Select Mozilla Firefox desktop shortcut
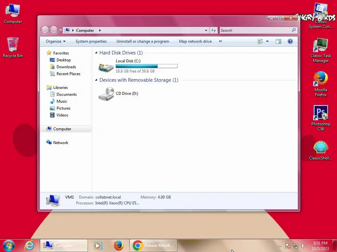 click(321, 84)
